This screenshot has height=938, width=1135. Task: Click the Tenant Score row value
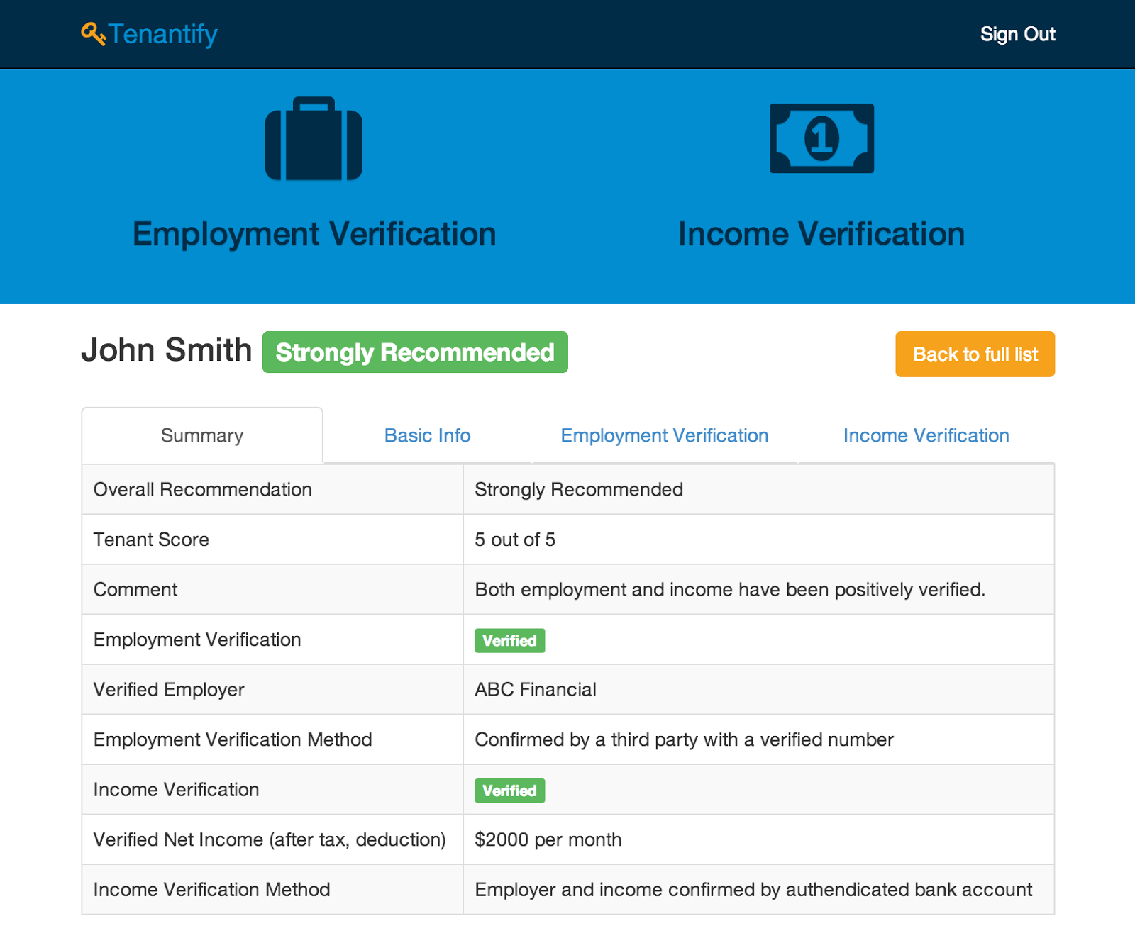click(515, 540)
